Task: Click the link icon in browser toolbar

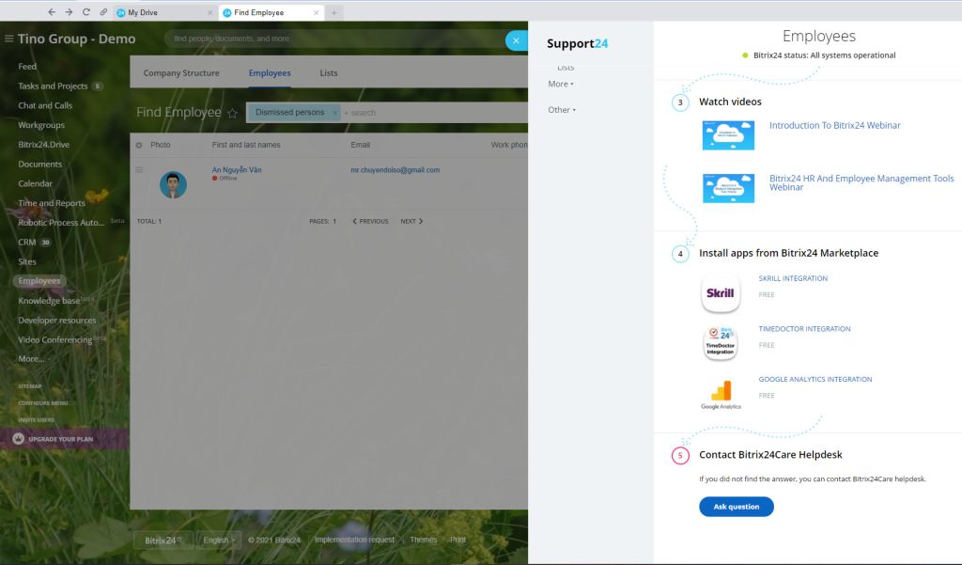Action: 103,12
